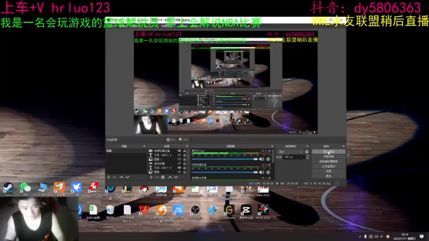
Task: Toggle lock on 文本 (GDI+) 5 source
Action: [x=184, y=168]
